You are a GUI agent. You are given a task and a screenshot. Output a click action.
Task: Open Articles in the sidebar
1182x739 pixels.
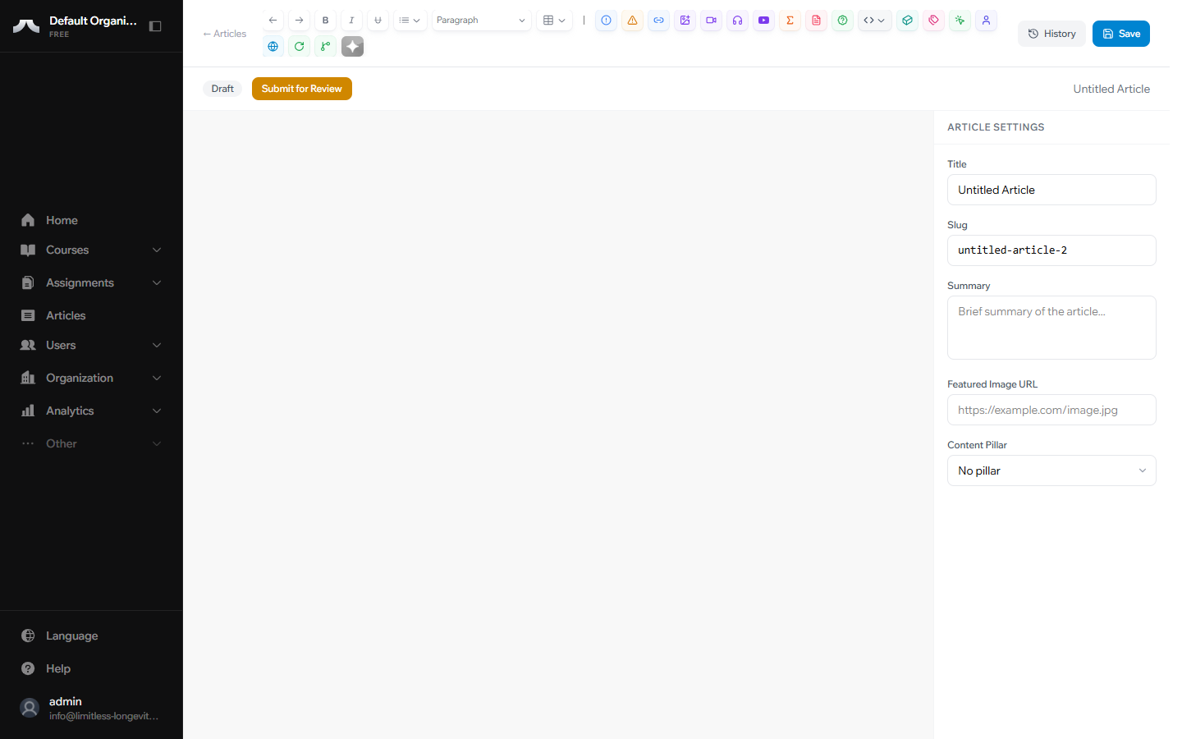pyautogui.click(x=66, y=315)
